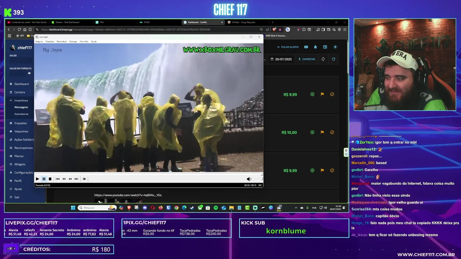Click the fast-forward button in video player
The width and height of the screenshot is (461, 259).
(70, 179)
